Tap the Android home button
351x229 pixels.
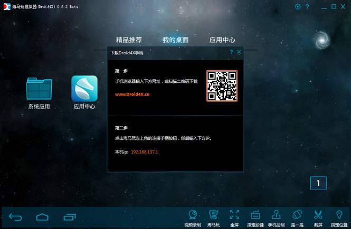click(42, 217)
